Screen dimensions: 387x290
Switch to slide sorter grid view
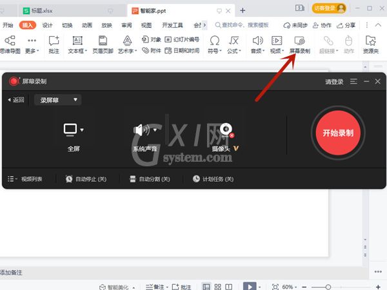[x=218, y=287]
